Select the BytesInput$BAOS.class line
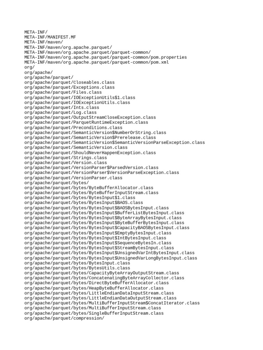263x350 pixels. point(84,203)
